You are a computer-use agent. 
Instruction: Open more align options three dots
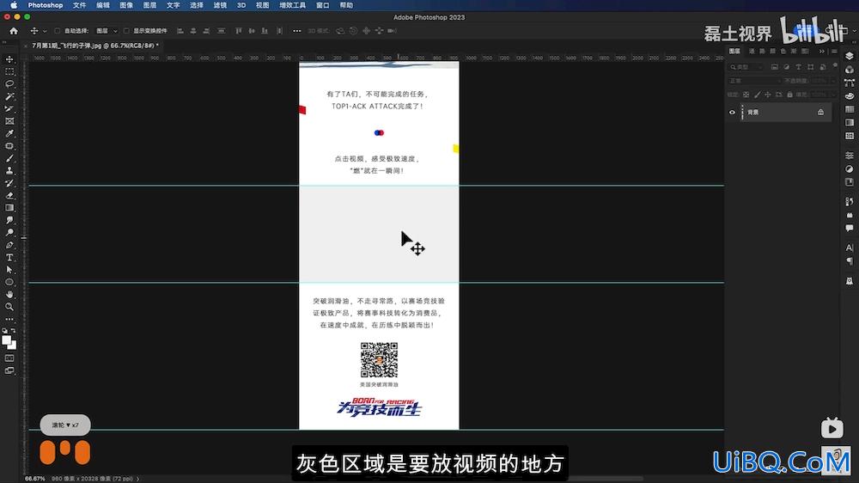[x=297, y=31]
